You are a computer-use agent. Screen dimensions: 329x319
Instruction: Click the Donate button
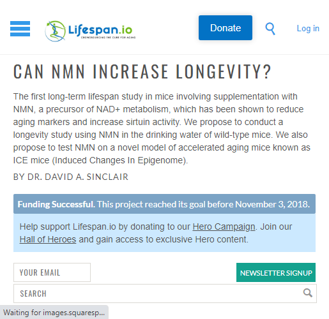(x=226, y=27)
